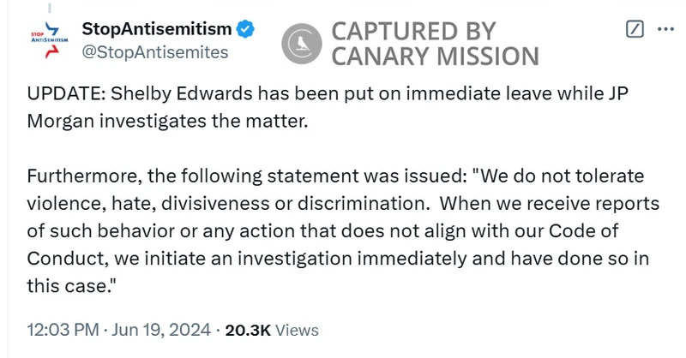The height and width of the screenshot is (358, 686).
Task: Open the StopAntisemitism display name link
Action: coord(157,29)
